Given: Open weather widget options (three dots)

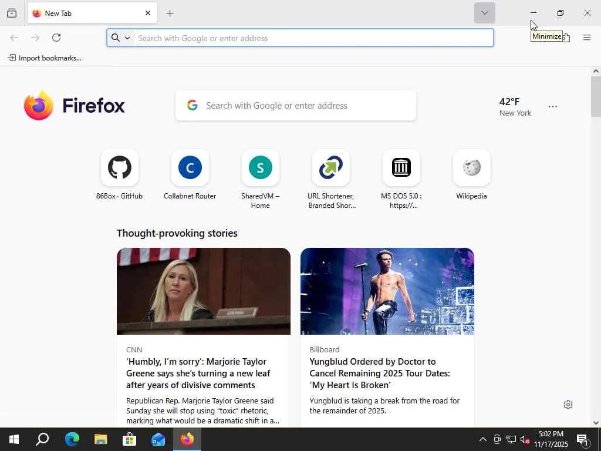Looking at the screenshot, I should (553, 107).
